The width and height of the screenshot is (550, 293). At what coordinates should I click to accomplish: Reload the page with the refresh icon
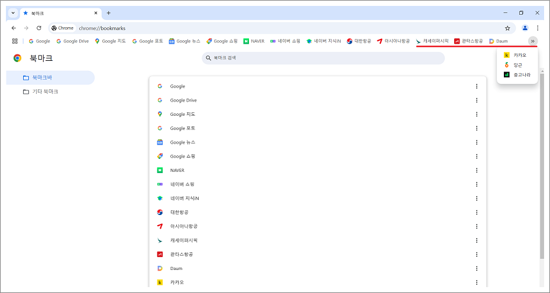click(x=39, y=28)
